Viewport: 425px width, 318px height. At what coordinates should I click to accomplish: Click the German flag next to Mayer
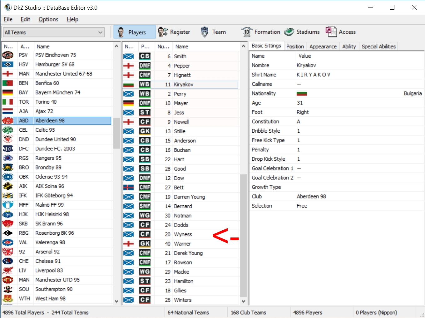tap(128, 103)
